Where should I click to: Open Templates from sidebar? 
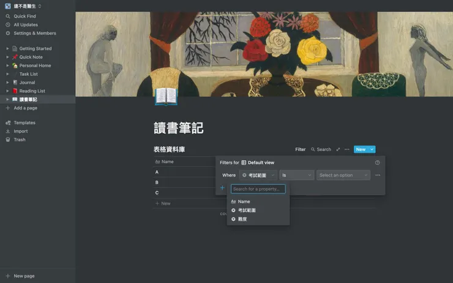tap(24, 123)
